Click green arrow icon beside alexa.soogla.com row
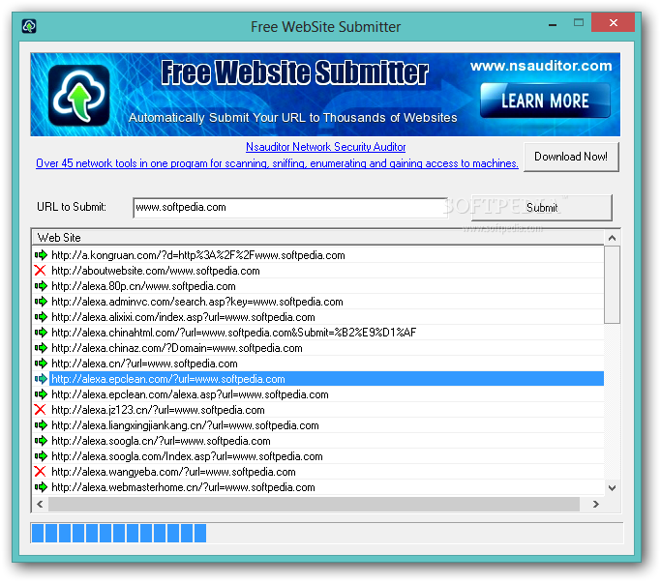The image size is (661, 582). [x=41, y=456]
